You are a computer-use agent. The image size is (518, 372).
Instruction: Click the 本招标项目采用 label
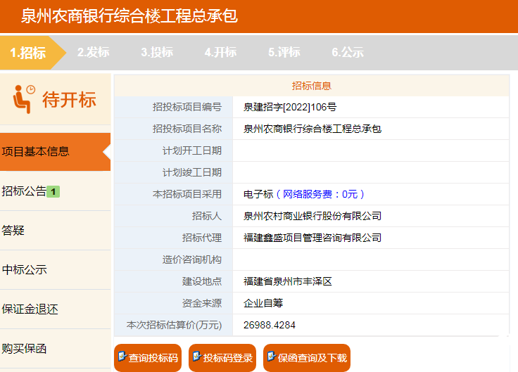[x=187, y=194]
